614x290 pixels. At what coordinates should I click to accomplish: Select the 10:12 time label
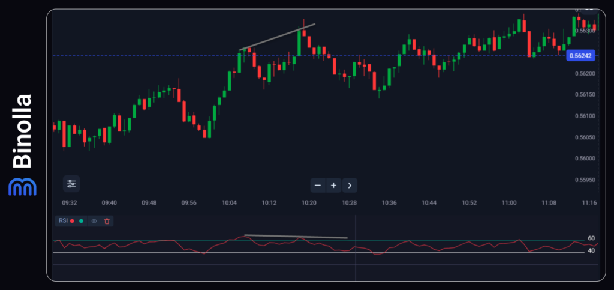[269, 203]
